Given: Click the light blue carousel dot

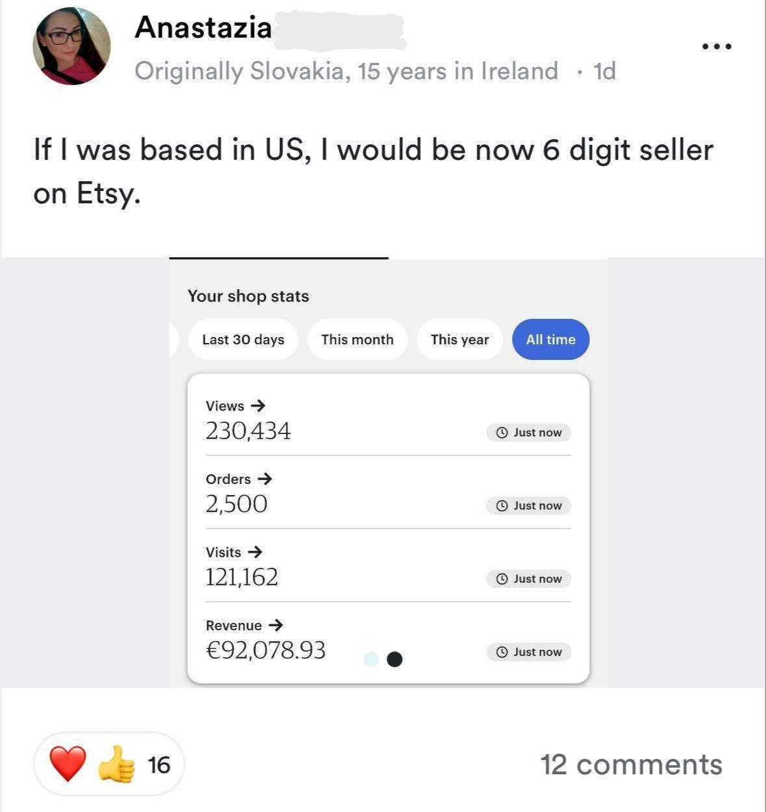Looking at the screenshot, I should (x=371, y=659).
